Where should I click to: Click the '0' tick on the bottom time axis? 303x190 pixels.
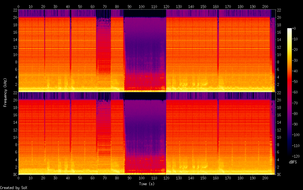pyautogui.click(x=18, y=178)
